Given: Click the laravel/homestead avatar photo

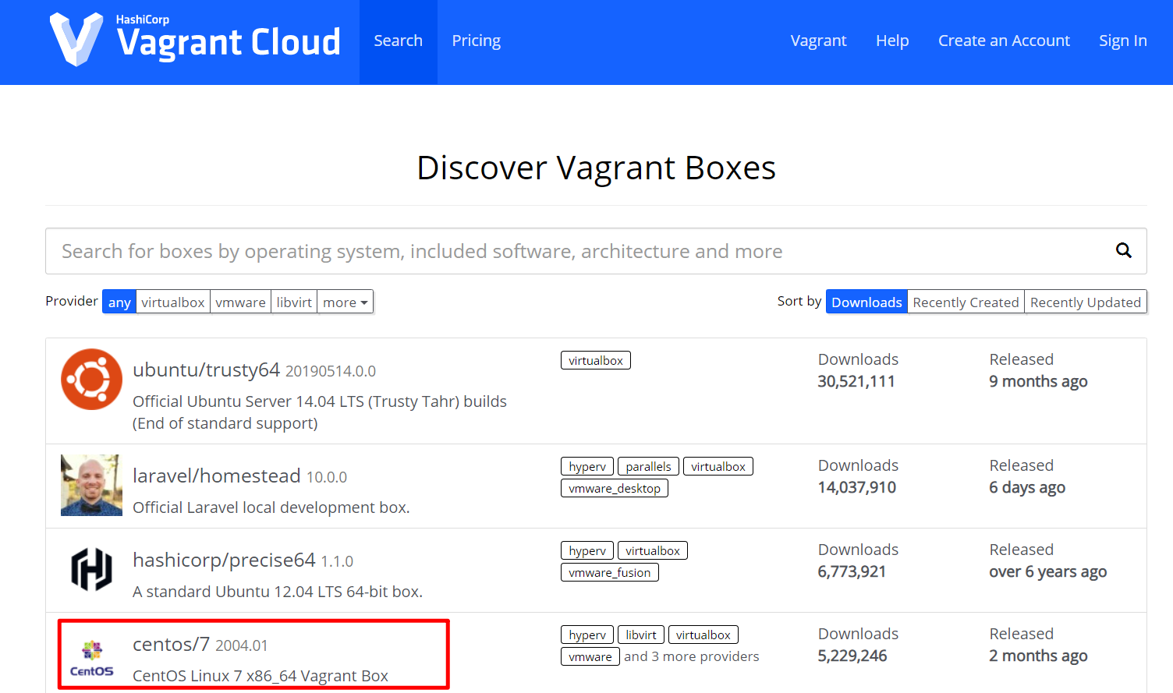Looking at the screenshot, I should coord(92,485).
